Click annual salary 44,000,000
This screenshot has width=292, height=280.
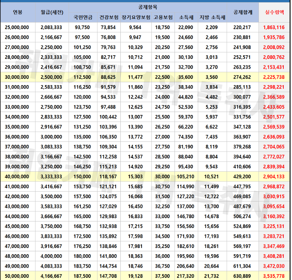point(17,216)
